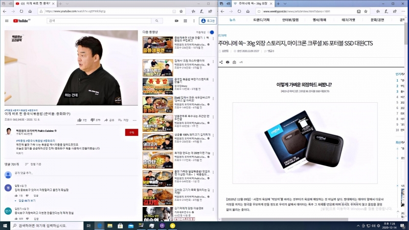Expand video description with 더보기
The width and height of the screenshot is (409, 230).
click(20, 153)
